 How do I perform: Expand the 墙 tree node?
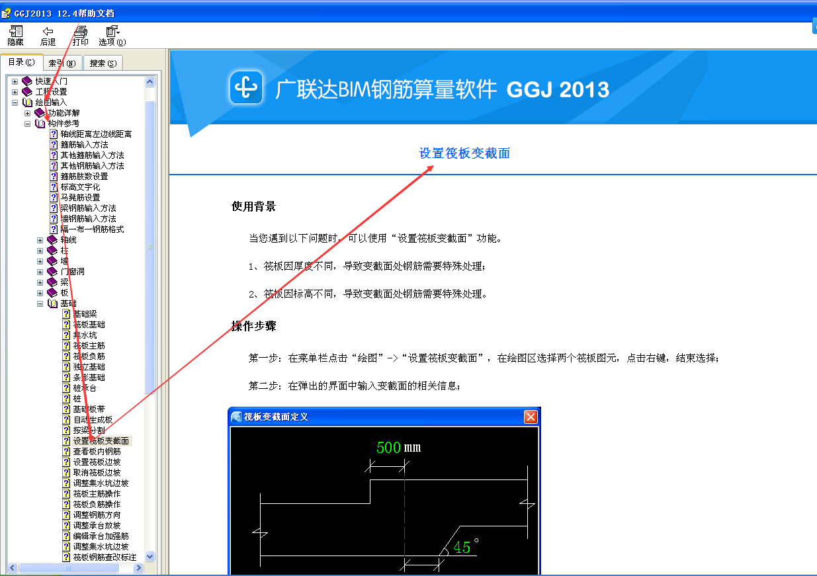[x=40, y=261]
